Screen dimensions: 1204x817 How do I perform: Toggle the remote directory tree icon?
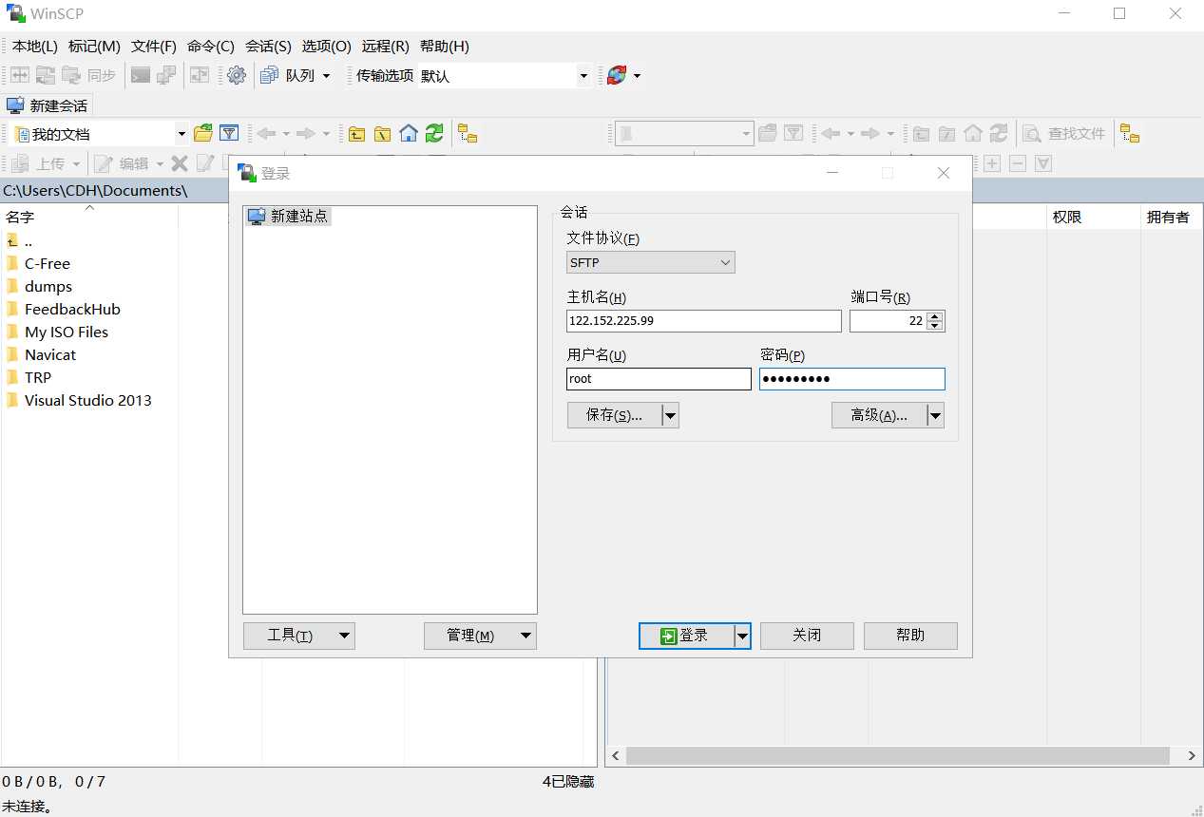click(1129, 133)
